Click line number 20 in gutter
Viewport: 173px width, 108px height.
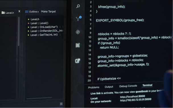click(89, 80)
